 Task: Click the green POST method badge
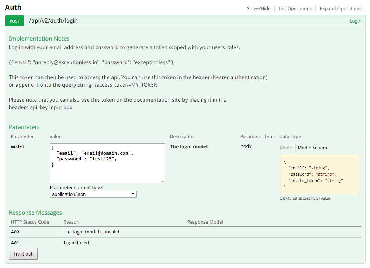pyautogui.click(x=15, y=21)
